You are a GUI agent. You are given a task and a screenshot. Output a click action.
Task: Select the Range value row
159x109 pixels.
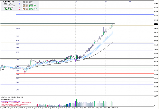coord(8,5)
